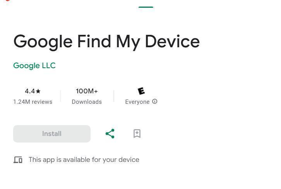This screenshot has height=189, width=281.
Task: Click the Everyone rating label
Action: 137,102
